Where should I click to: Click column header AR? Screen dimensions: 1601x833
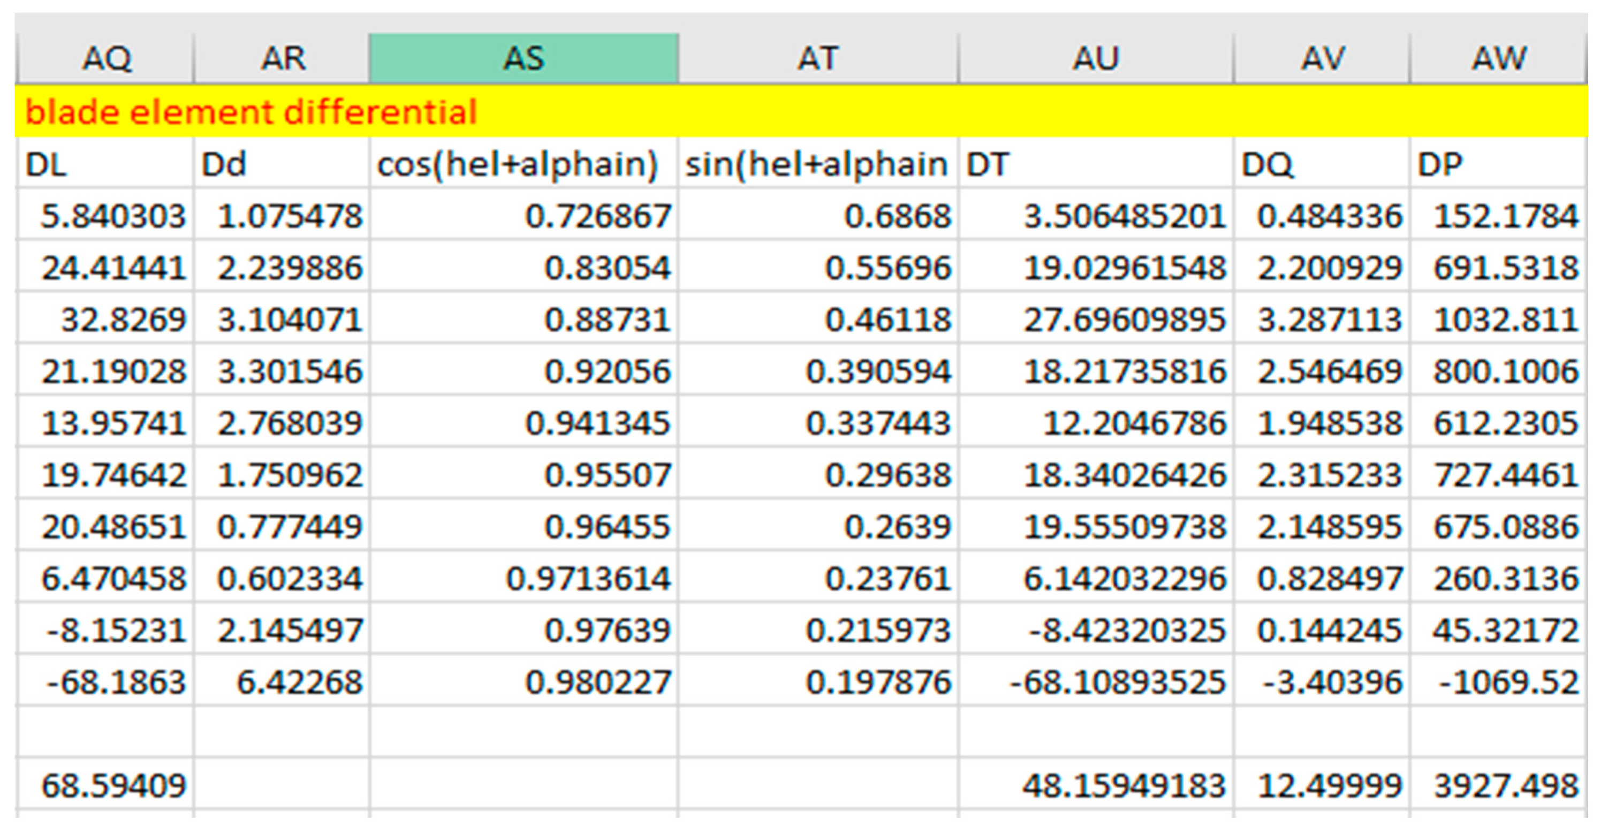[x=282, y=58]
